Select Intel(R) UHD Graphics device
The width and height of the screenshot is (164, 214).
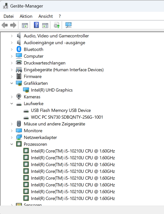[x=52, y=90]
